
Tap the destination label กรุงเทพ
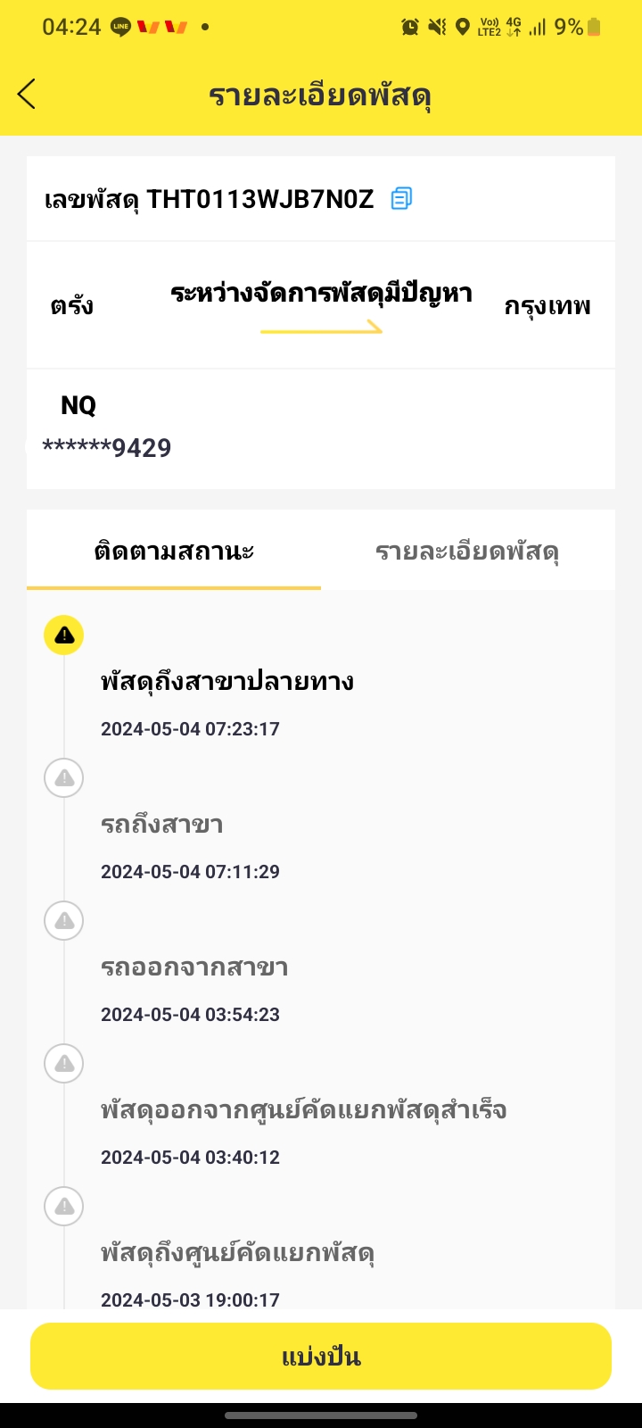(x=547, y=306)
